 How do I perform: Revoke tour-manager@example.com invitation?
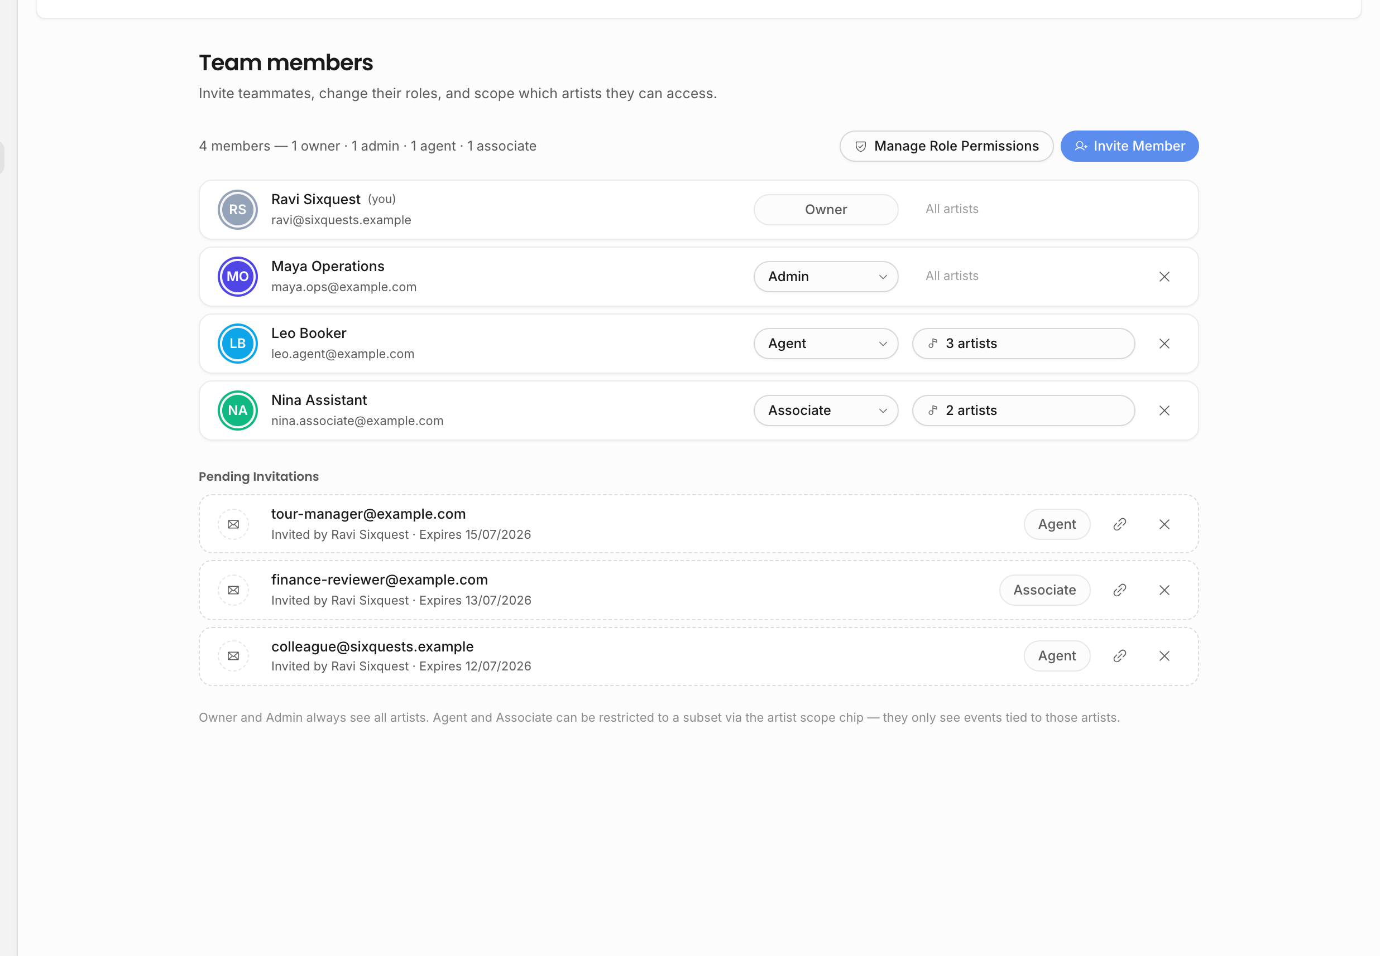pyautogui.click(x=1163, y=525)
